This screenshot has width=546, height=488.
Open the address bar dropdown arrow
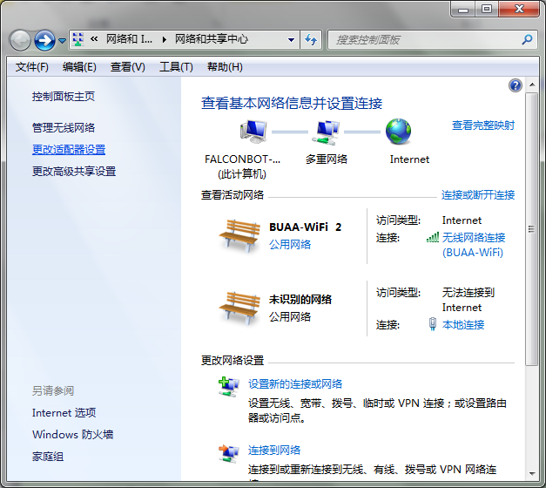click(x=292, y=40)
